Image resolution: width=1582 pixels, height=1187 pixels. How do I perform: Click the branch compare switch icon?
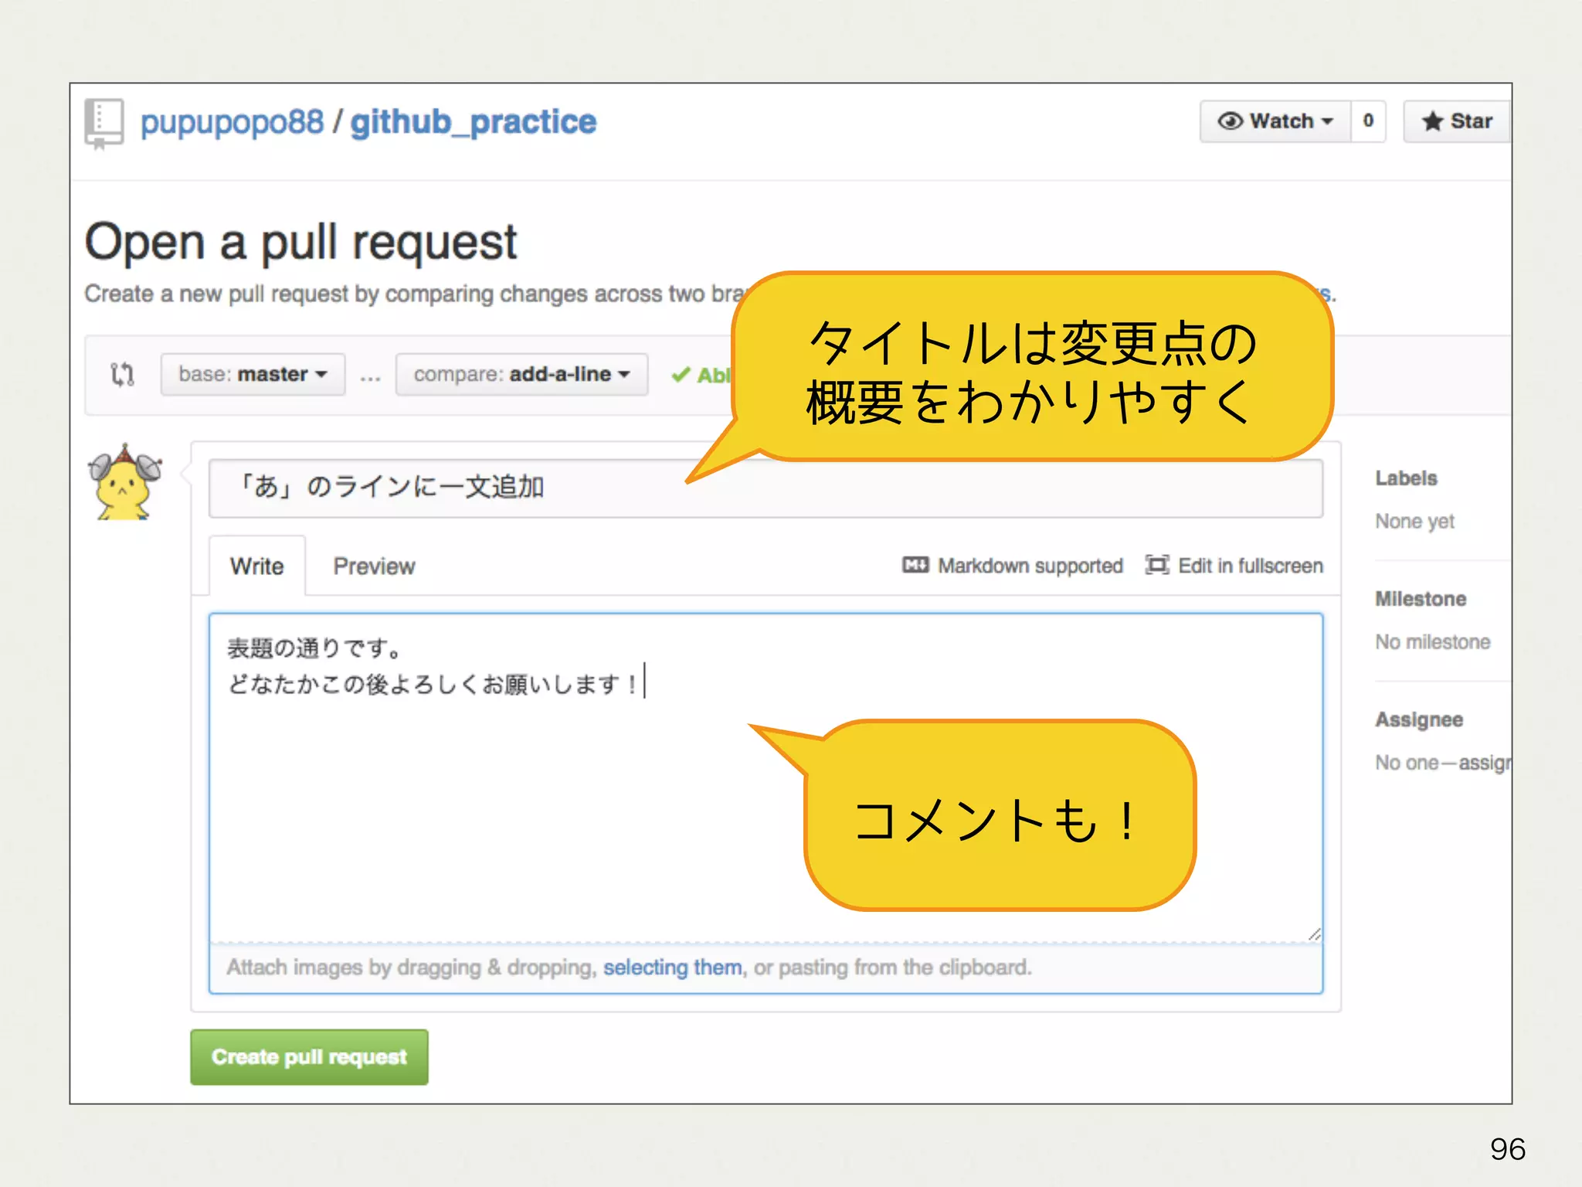pos(122,374)
